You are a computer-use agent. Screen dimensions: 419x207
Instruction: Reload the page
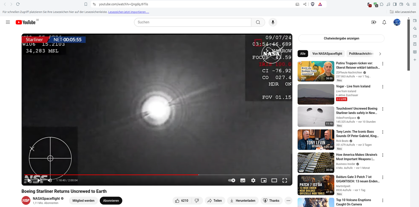click(x=18, y=4)
